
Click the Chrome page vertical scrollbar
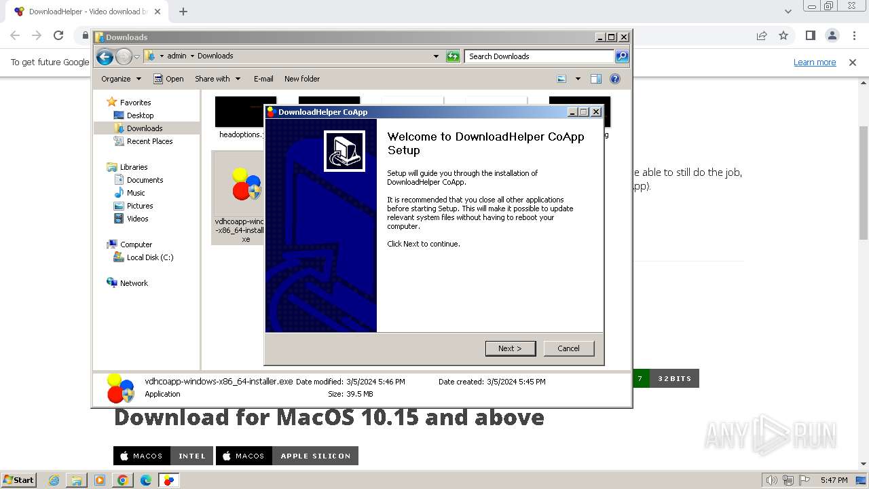864,183
